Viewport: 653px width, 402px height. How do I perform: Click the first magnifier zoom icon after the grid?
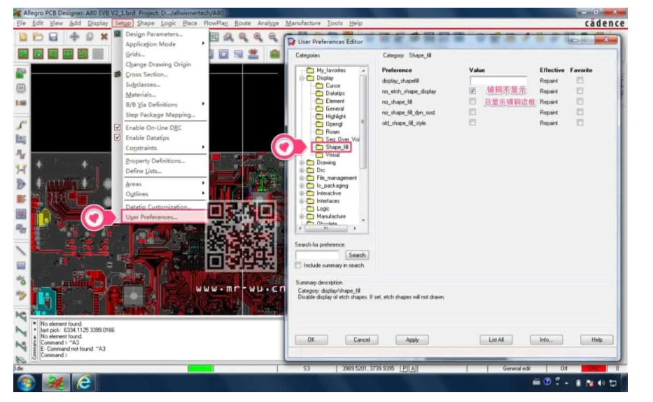228,37
